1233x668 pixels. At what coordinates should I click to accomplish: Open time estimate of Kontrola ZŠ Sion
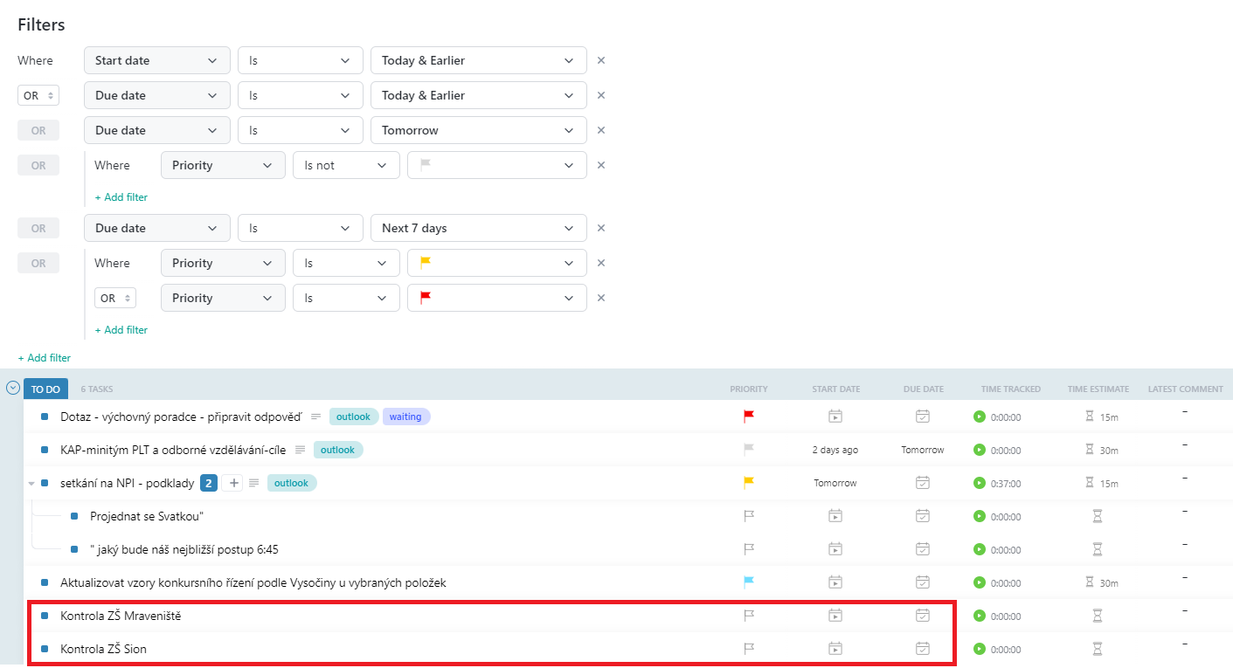click(x=1098, y=649)
